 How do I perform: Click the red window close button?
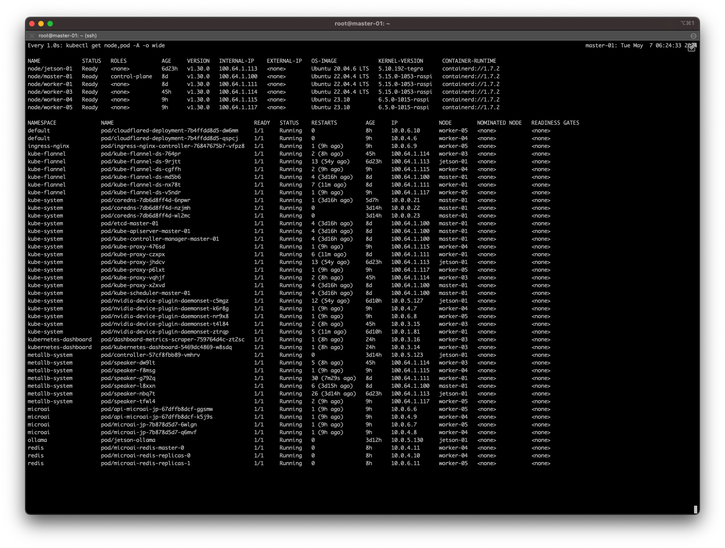(x=32, y=24)
